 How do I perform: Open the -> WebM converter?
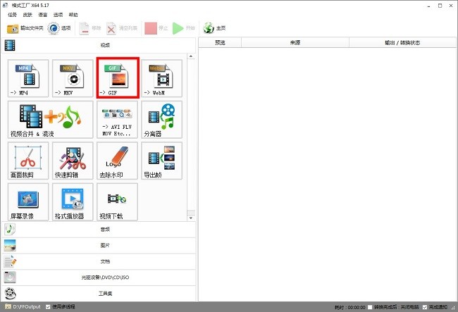pyautogui.click(x=162, y=78)
